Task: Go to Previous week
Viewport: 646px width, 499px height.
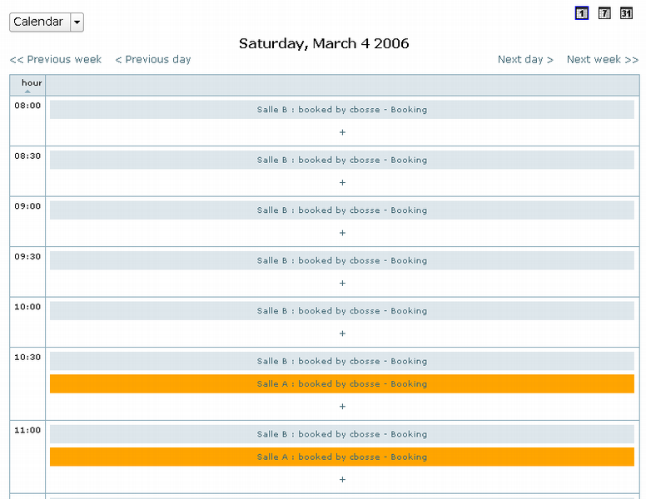Action: 56,59
